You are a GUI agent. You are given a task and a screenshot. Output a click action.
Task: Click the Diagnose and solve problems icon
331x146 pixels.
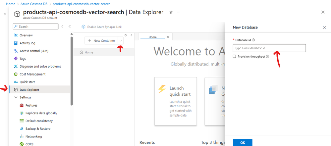tap(16, 67)
